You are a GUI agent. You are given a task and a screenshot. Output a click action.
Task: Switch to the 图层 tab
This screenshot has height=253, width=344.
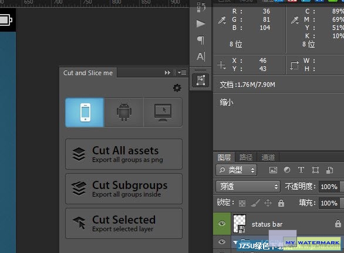click(224, 157)
